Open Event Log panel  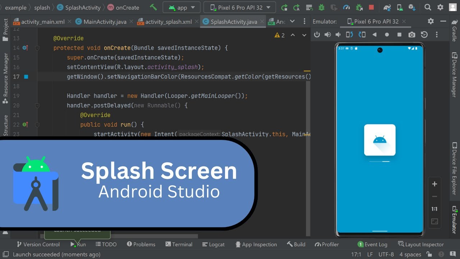click(372, 244)
